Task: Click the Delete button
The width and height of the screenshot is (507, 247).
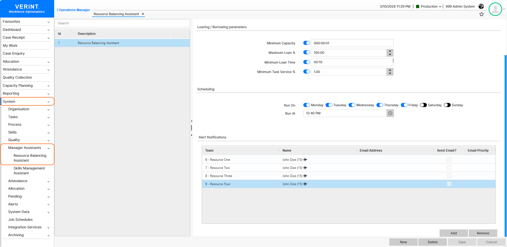Action: pos(432,242)
